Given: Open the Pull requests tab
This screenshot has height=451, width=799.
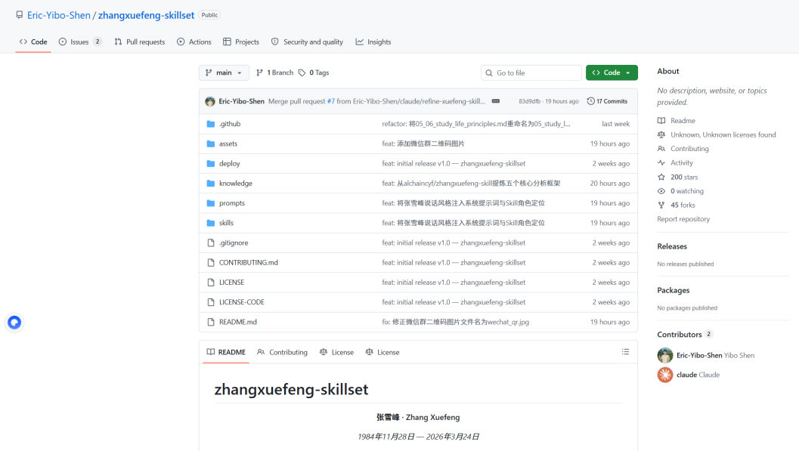Looking at the screenshot, I should pyautogui.click(x=140, y=42).
